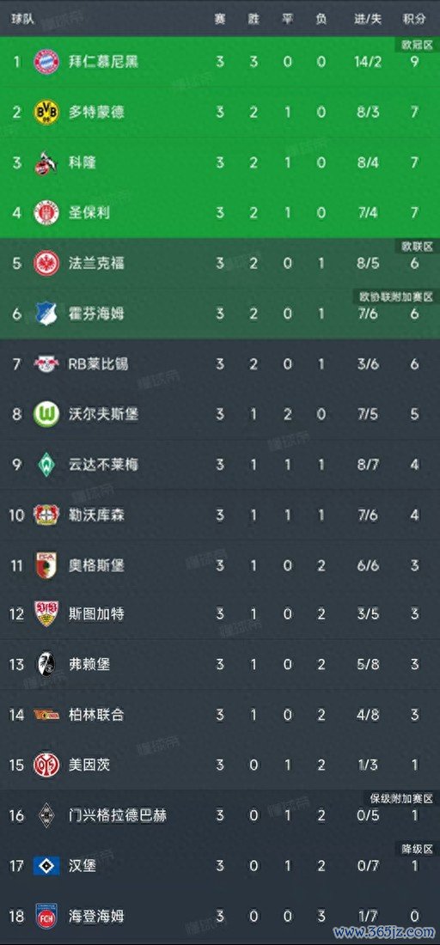Tap the Bayer Leverkusen crest
Image resolution: width=440 pixels, height=945 pixels.
tap(46, 515)
